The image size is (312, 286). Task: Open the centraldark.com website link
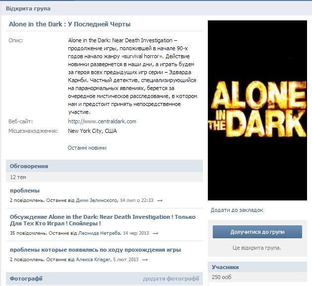102,121
